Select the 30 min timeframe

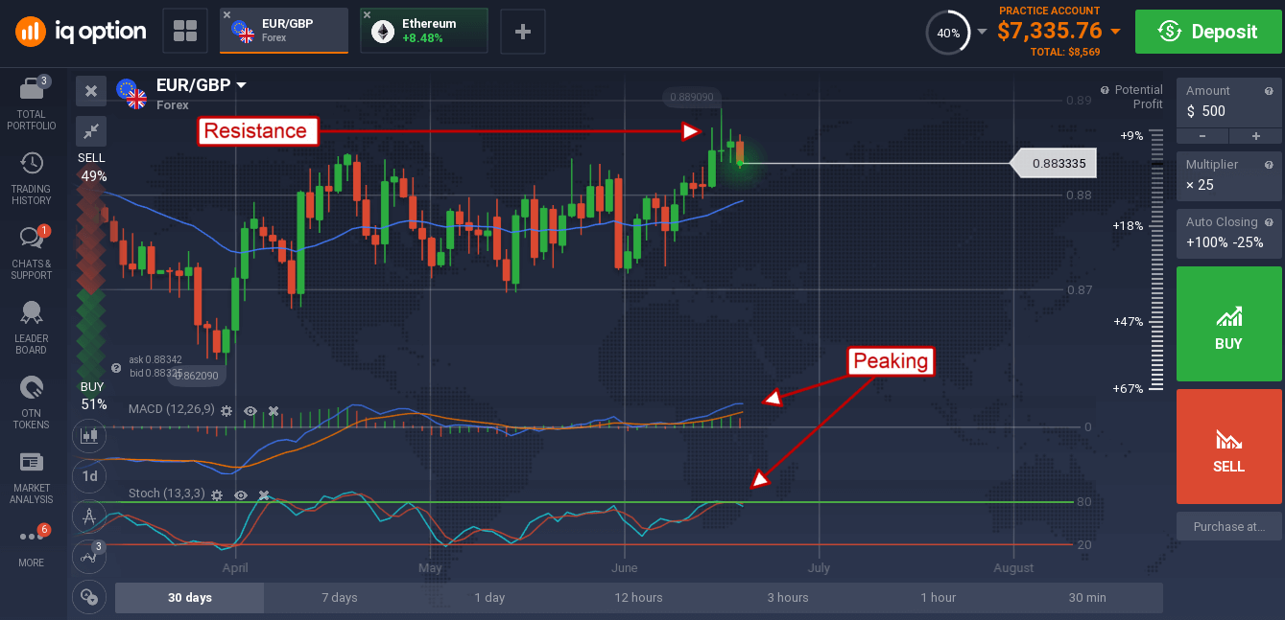coord(1087,597)
